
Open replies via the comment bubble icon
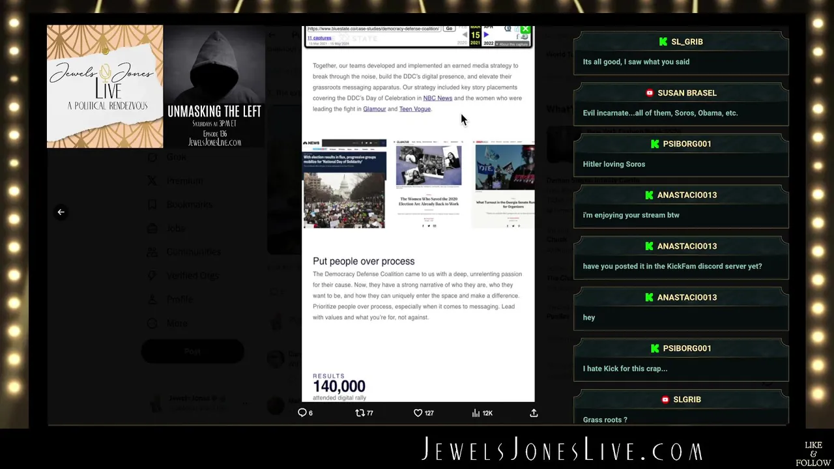(302, 413)
